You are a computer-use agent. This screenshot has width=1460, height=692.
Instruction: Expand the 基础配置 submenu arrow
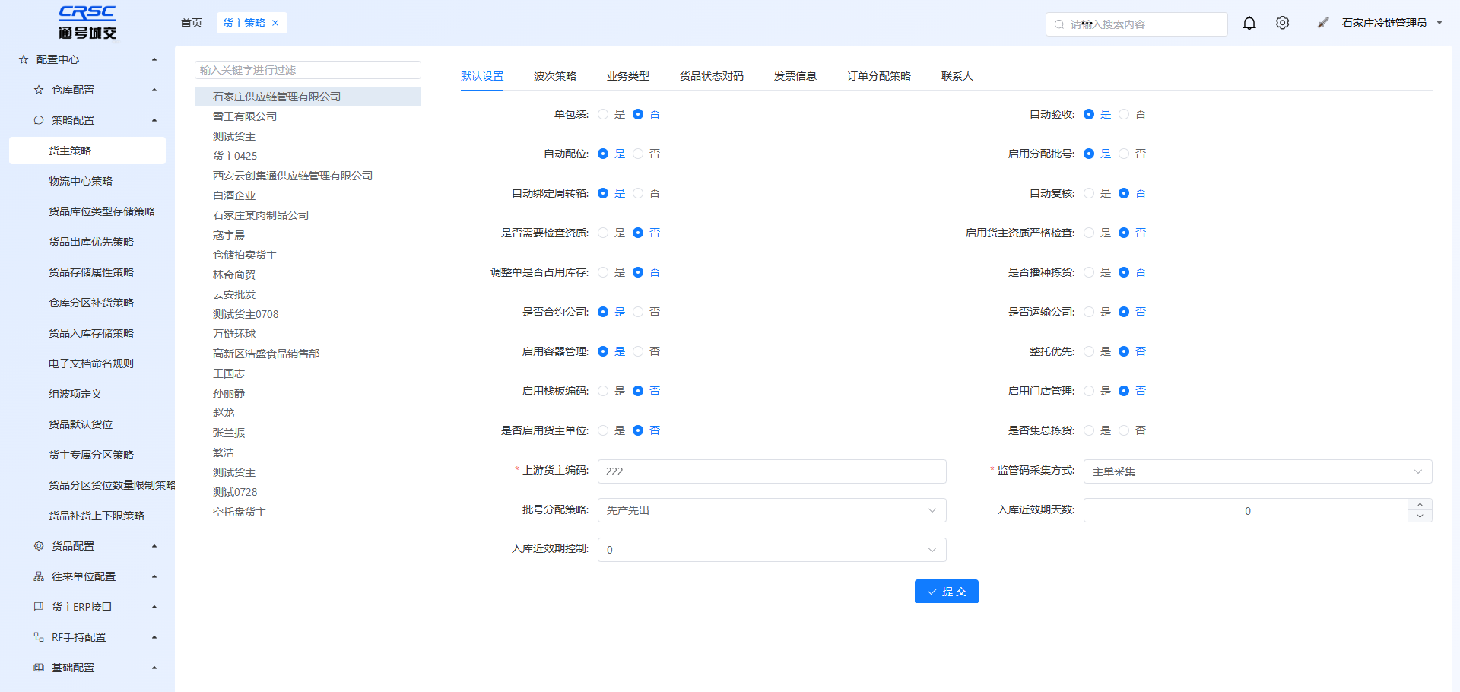(154, 668)
